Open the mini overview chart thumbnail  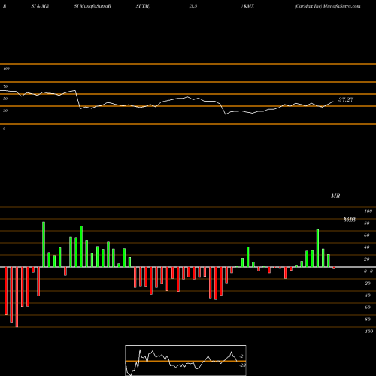coord(186,360)
